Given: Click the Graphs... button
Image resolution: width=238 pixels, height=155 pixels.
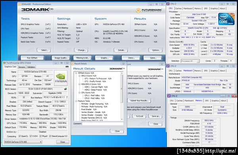Looking at the screenshot, I should pyautogui.click(x=104, y=58).
